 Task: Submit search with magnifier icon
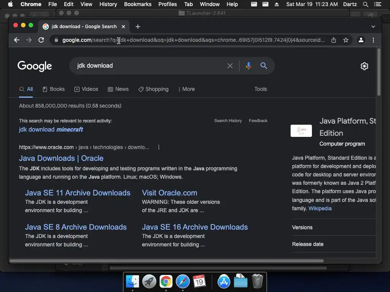pos(264,66)
